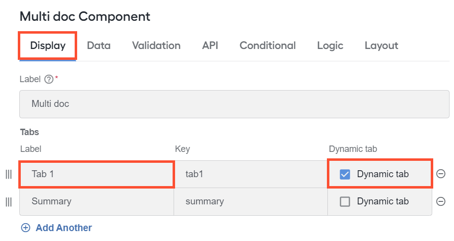Click the drag handle beside Summary row
Screen dimensions: 454x241
tap(9, 201)
